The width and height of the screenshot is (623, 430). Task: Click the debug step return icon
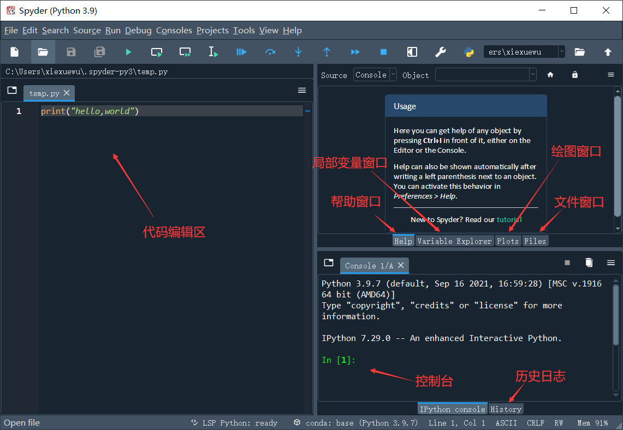click(327, 52)
